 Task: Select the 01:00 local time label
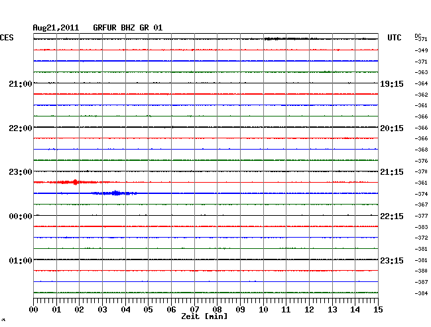tap(21, 260)
